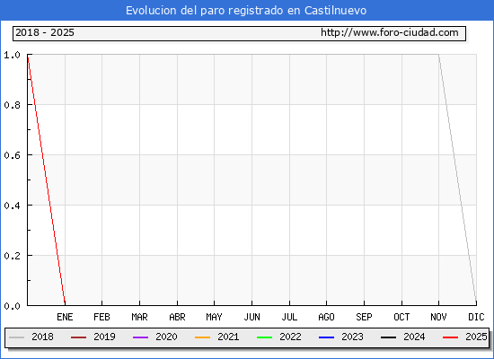Click the FEB month axis label
Screen dimensions: 494x359
point(101,317)
